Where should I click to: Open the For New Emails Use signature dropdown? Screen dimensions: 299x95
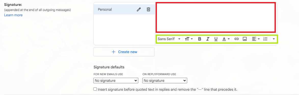pyautogui.click(x=116, y=81)
